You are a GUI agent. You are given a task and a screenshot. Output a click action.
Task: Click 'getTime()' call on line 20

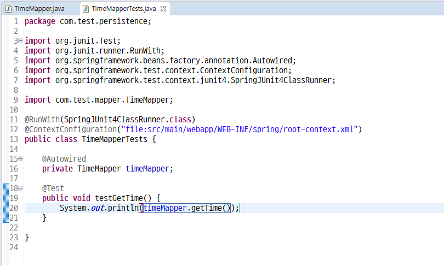pos(211,208)
